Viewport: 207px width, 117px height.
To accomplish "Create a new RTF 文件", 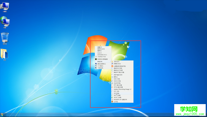I will pyautogui.click(x=122, y=91).
